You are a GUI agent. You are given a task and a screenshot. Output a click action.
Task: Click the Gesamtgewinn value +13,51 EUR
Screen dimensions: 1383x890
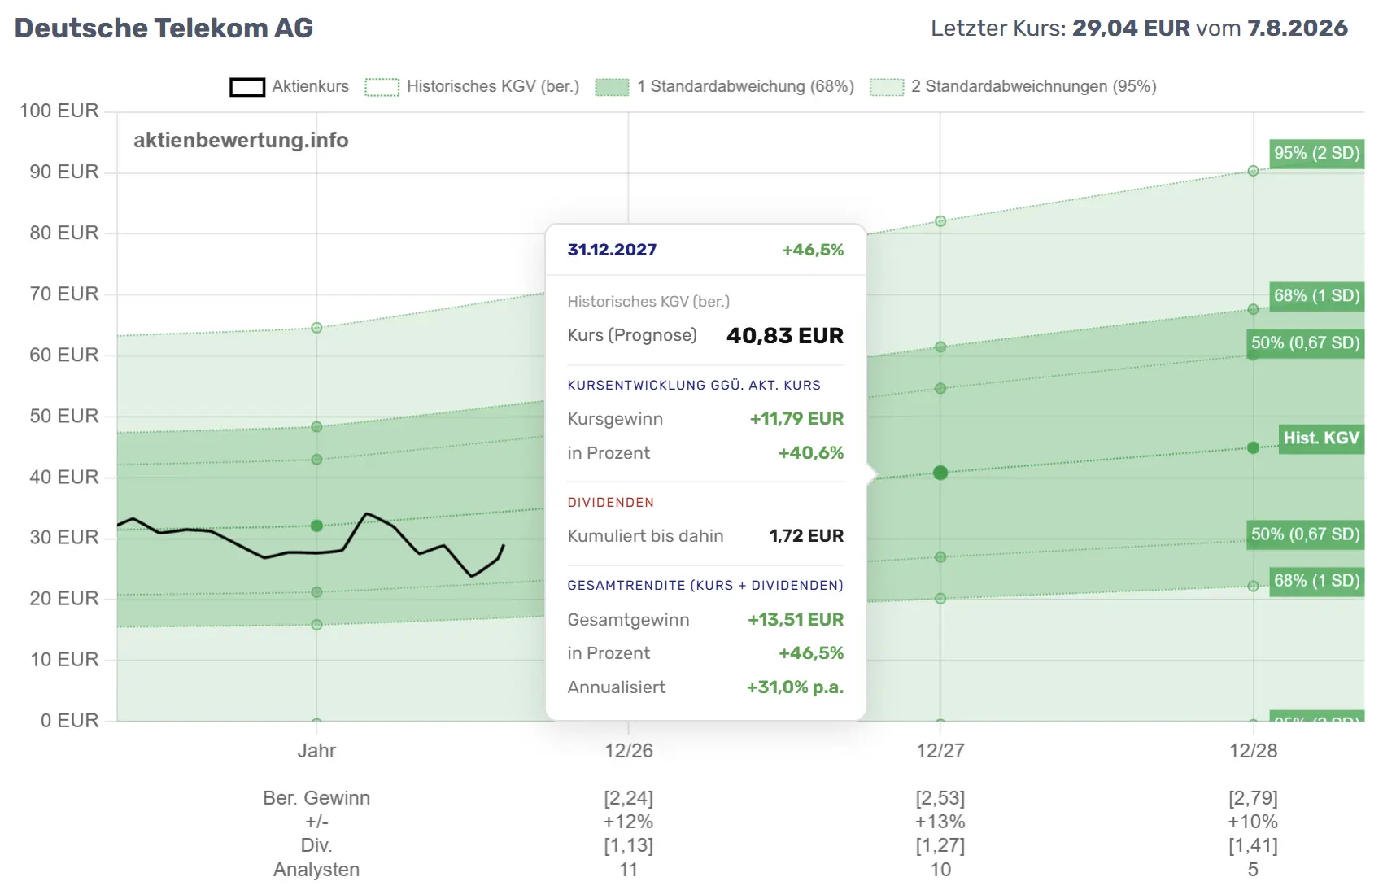pos(796,619)
